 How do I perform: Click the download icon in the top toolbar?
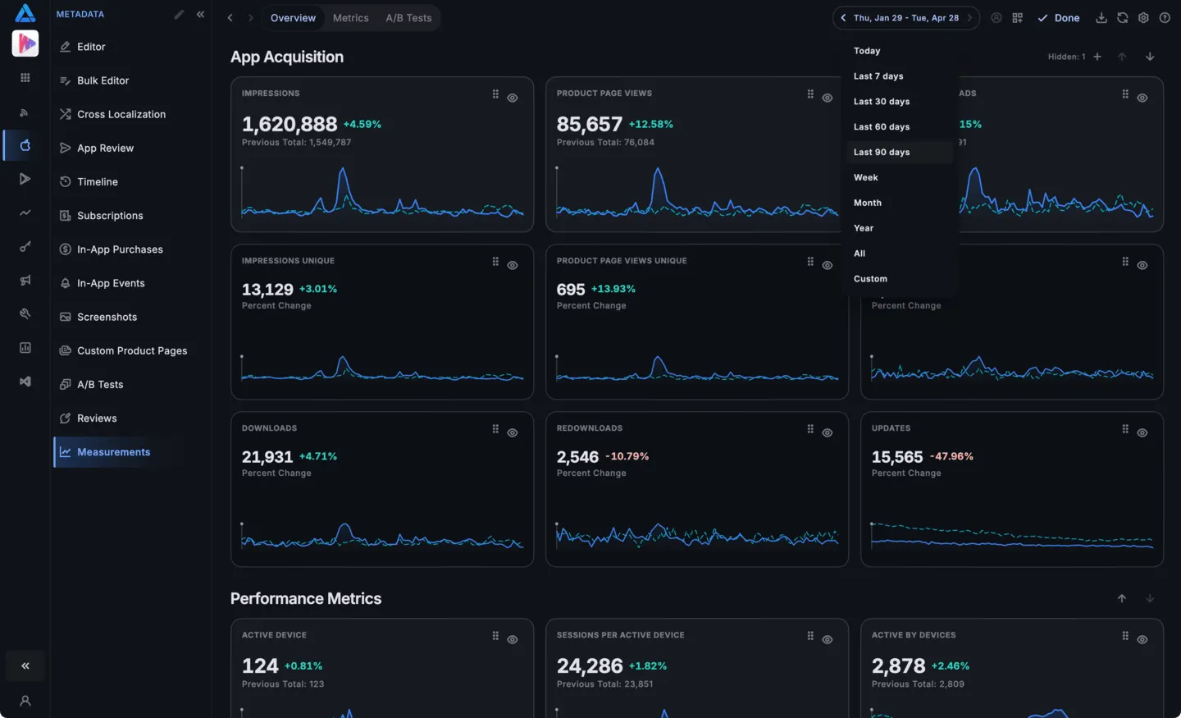[x=1101, y=18]
